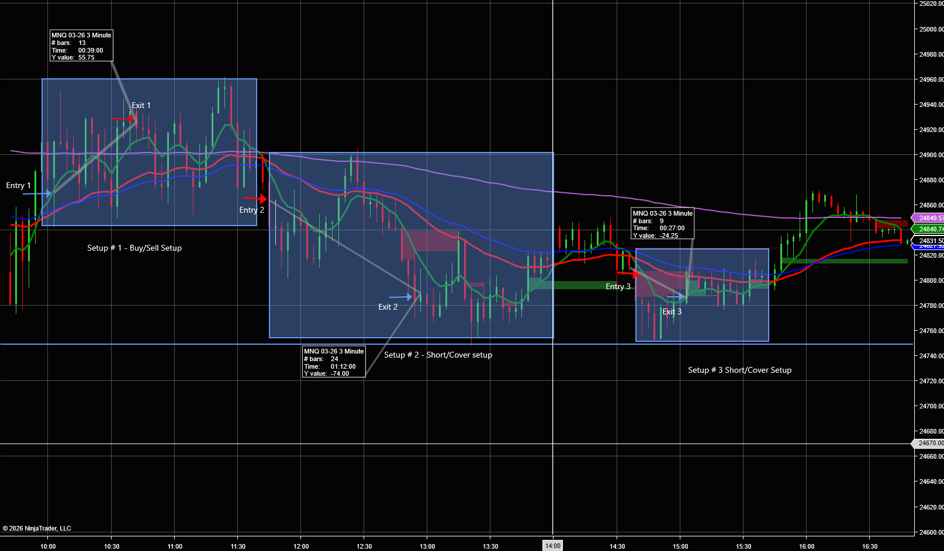Click the 13:00 time axis label
The image size is (944, 551).
(x=427, y=546)
